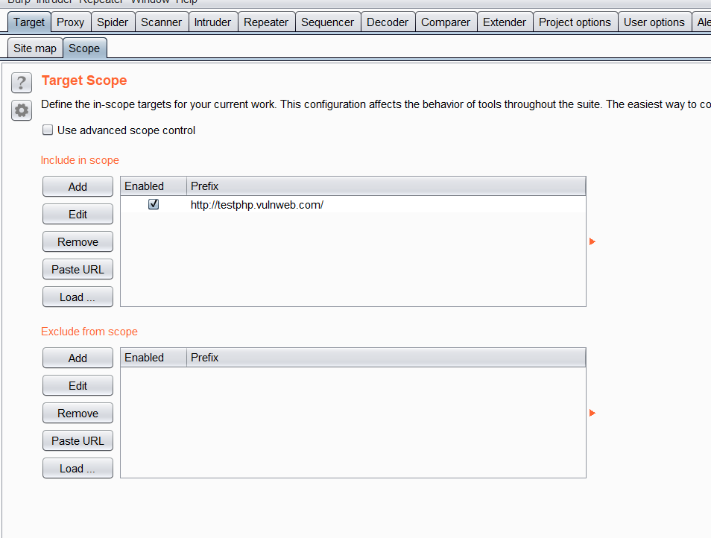Open the Proxy tab
This screenshot has width=711, height=538.
pyautogui.click(x=70, y=22)
